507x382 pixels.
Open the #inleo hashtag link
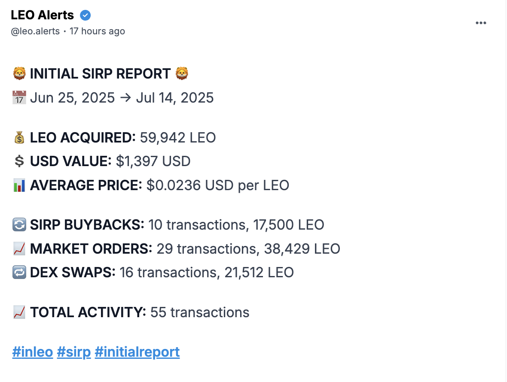(33, 352)
